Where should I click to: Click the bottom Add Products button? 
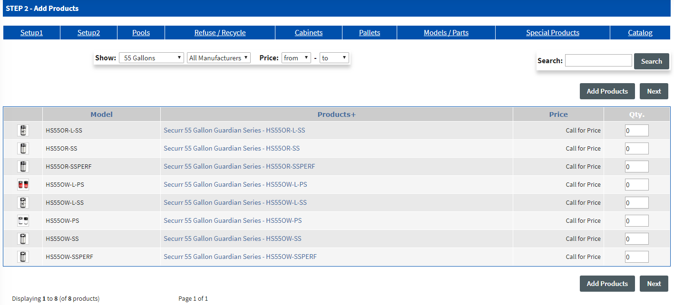(x=607, y=284)
